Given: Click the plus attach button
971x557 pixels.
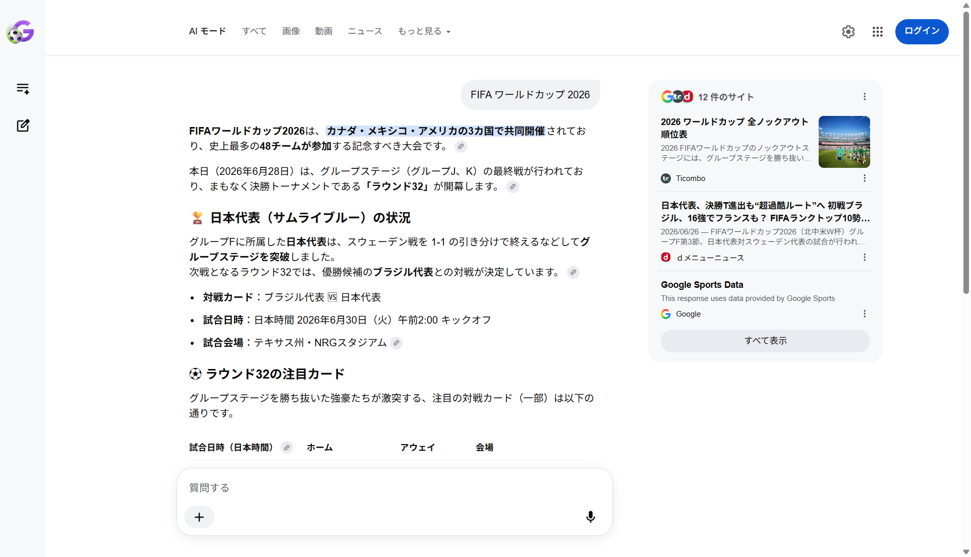Looking at the screenshot, I should point(199,517).
